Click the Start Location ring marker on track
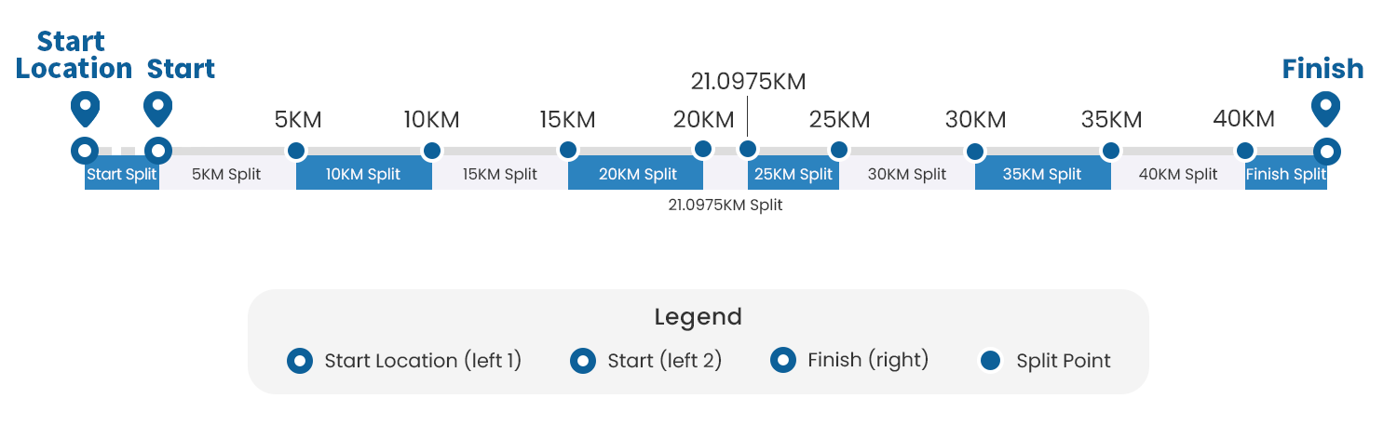1397x425 pixels. (85, 150)
